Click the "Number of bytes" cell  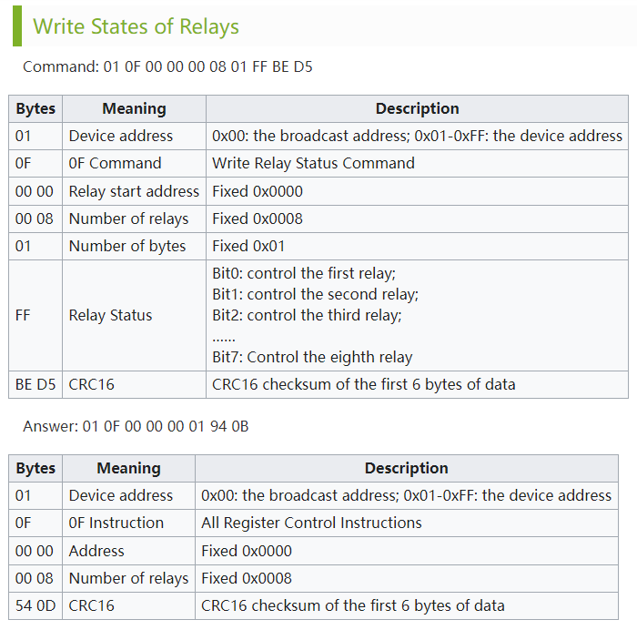(127, 246)
